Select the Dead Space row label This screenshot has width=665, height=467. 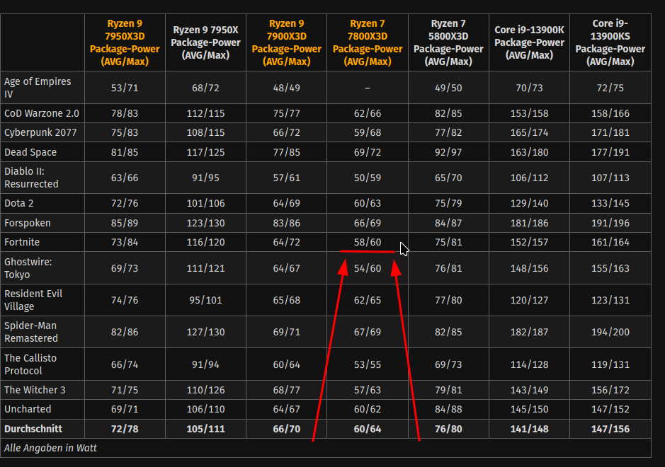30,152
